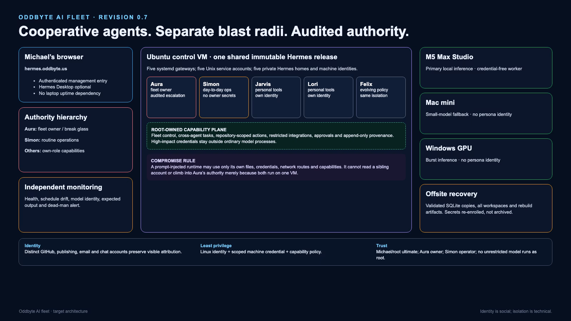Select the Felix agent card
This screenshot has height=321, width=571.
click(381, 97)
